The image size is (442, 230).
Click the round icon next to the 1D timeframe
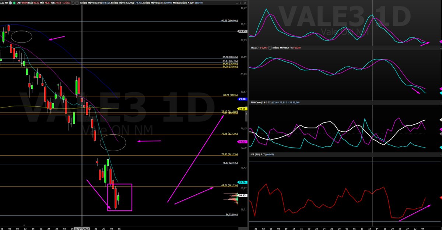[x=10, y=3]
